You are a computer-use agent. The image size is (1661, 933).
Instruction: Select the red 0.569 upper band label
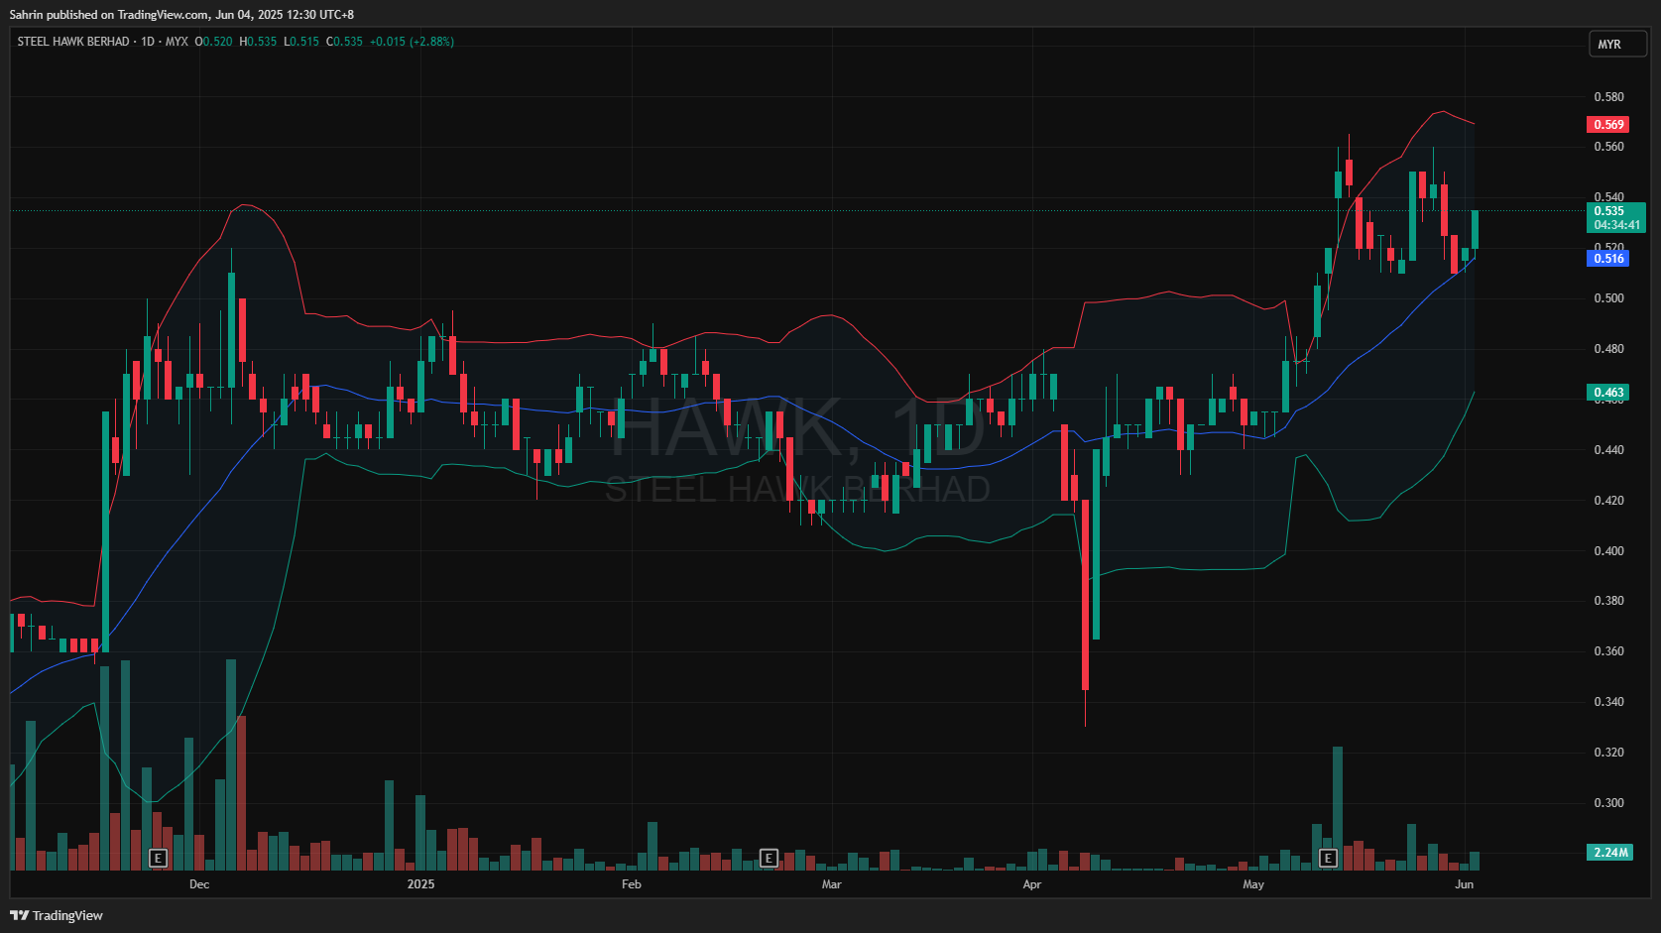[x=1608, y=125]
